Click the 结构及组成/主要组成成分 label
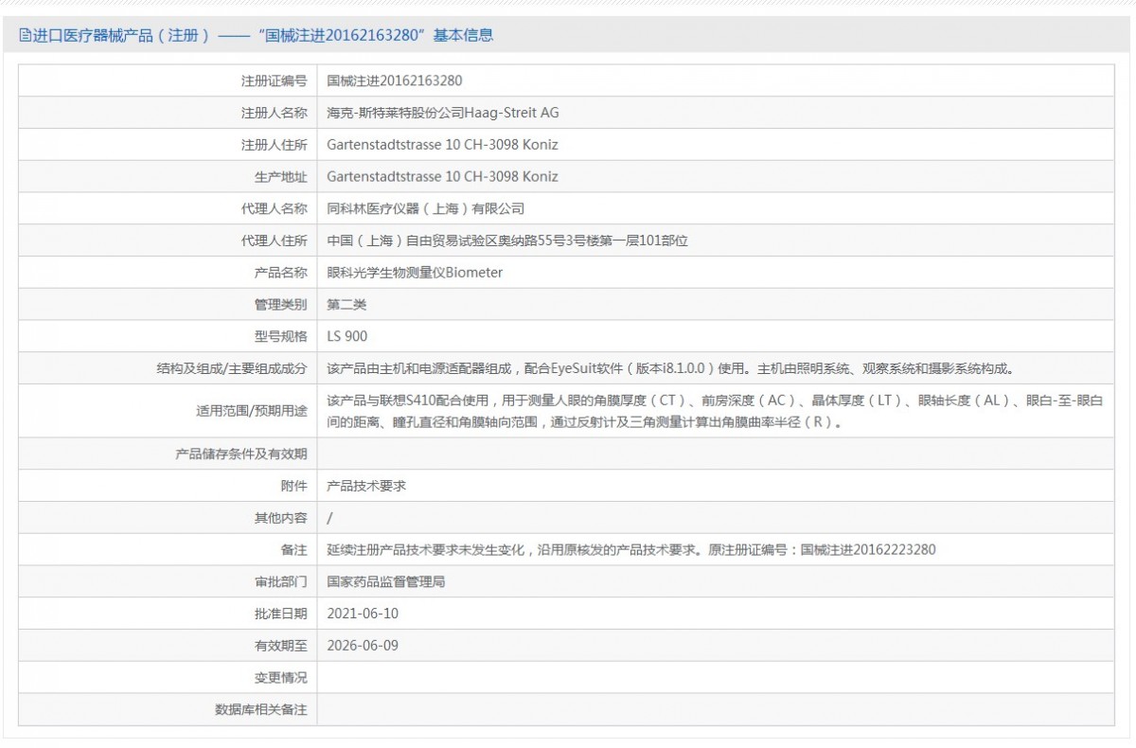 click(232, 368)
